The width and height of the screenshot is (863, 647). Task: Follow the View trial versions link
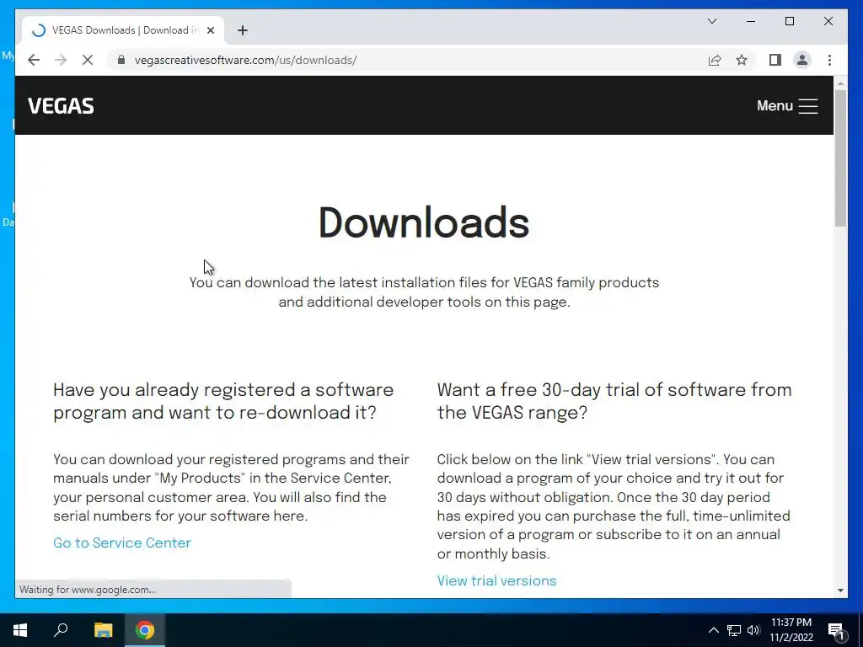click(496, 581)
